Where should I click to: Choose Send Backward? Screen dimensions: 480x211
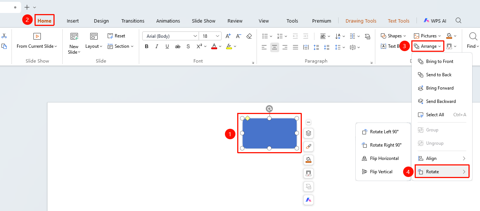[442, 101]
